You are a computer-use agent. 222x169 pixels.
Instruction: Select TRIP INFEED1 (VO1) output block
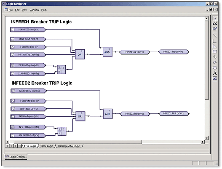[x=134, y=52]
